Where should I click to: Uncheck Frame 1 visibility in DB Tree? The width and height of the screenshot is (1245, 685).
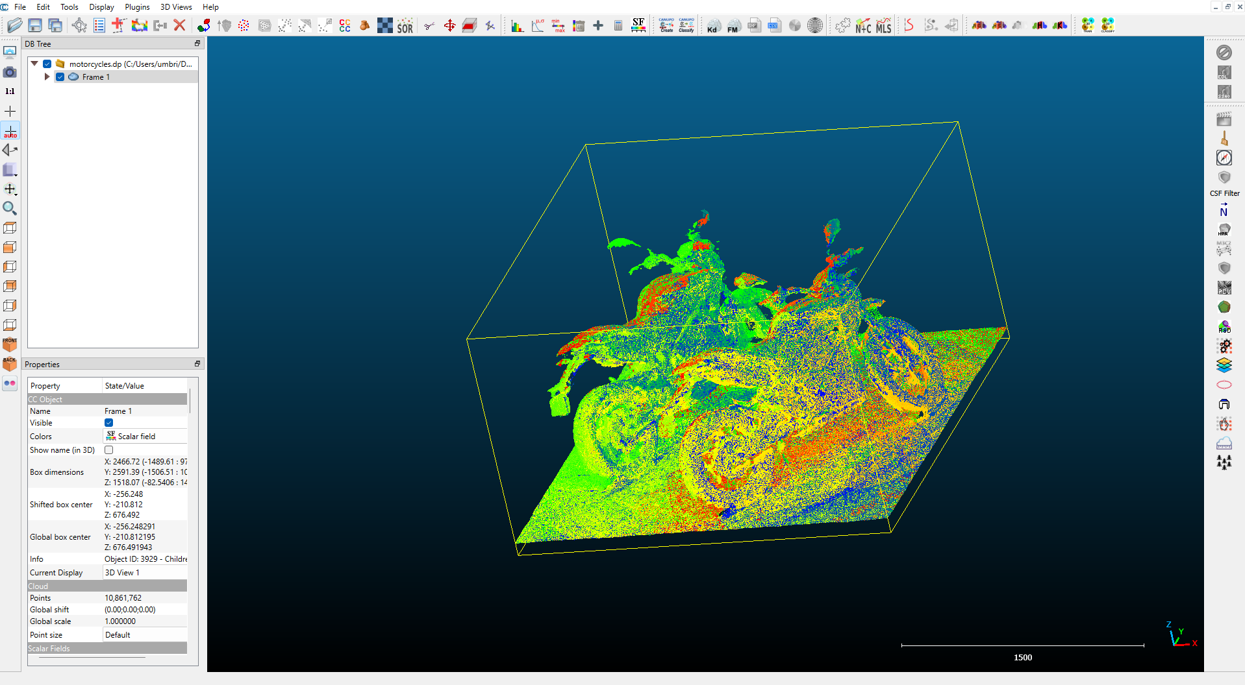[x=60, y=77]
